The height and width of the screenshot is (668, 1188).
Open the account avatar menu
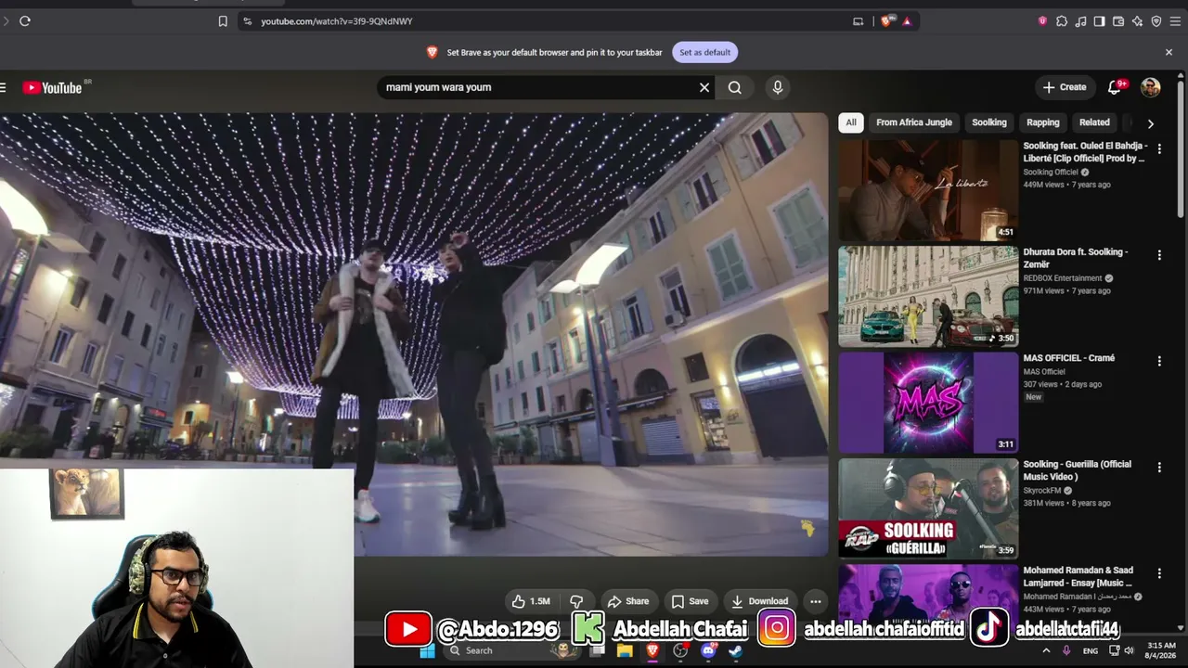(1151, 87)
